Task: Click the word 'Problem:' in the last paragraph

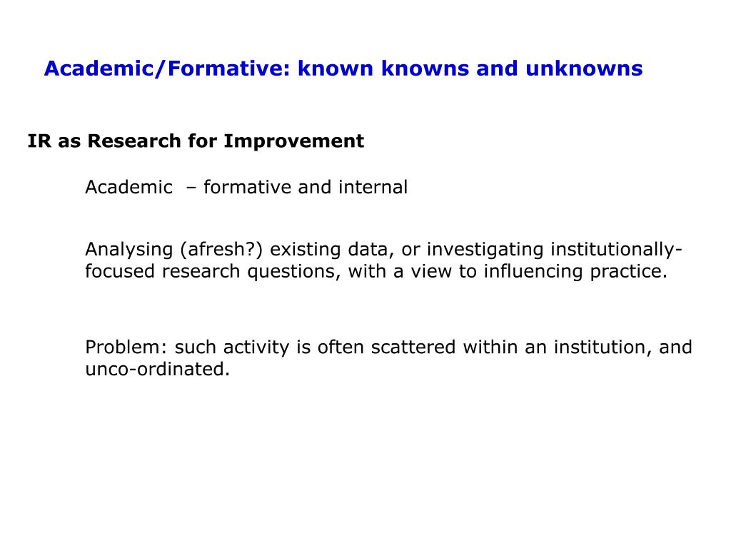Action: tap(126, 347)
